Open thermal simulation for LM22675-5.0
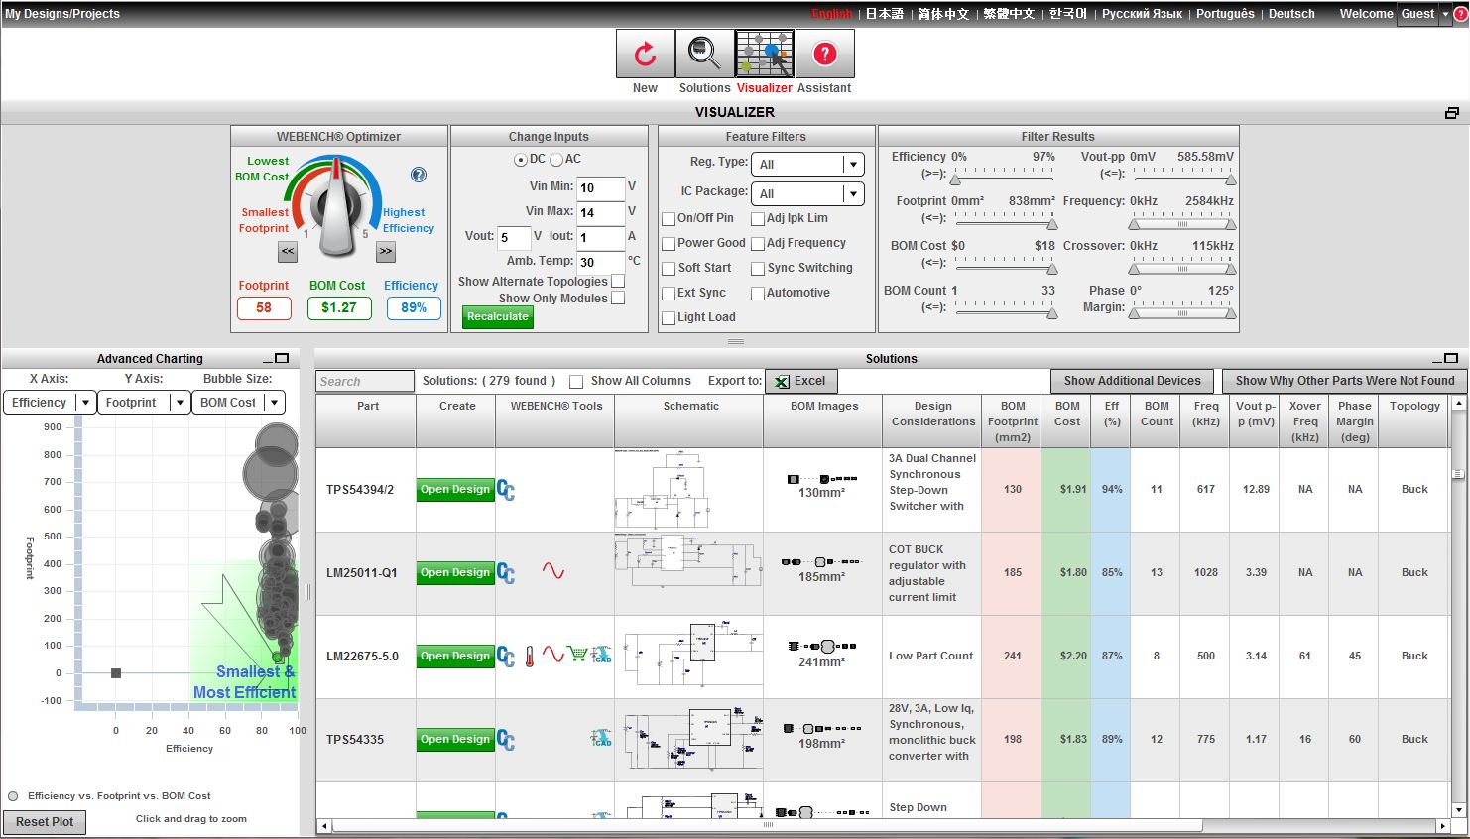Viewport: 1470px width, 839px height. 530,656
